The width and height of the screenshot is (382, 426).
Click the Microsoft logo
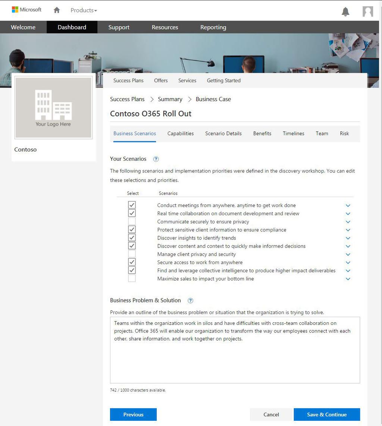[x=26, y=10]
